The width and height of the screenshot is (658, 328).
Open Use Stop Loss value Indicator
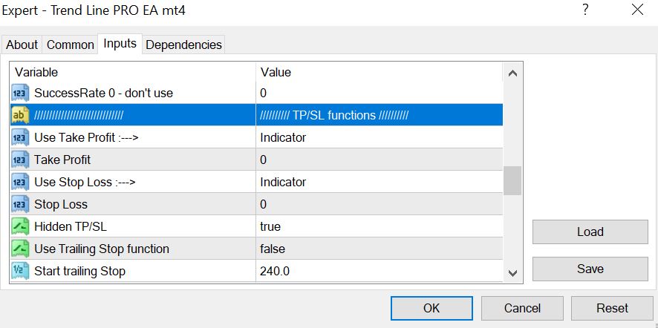(380, 182)
